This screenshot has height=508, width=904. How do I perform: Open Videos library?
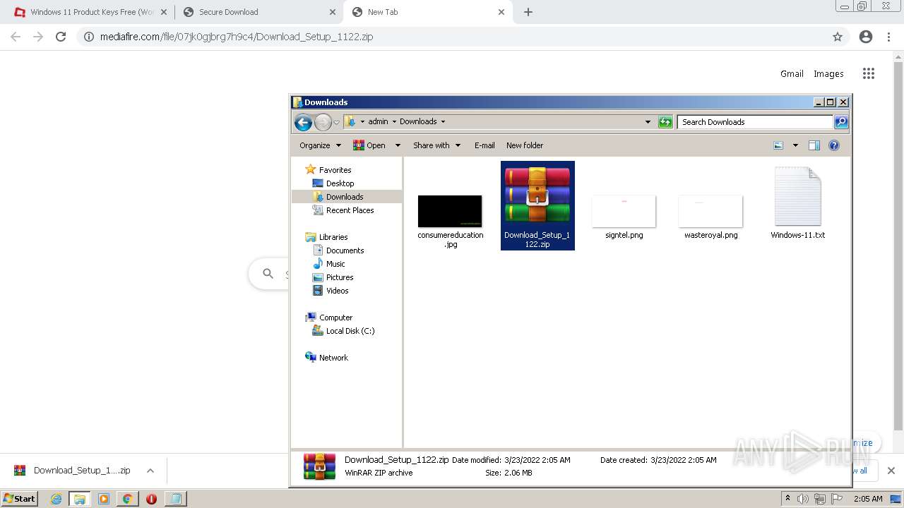coord(337,291)
